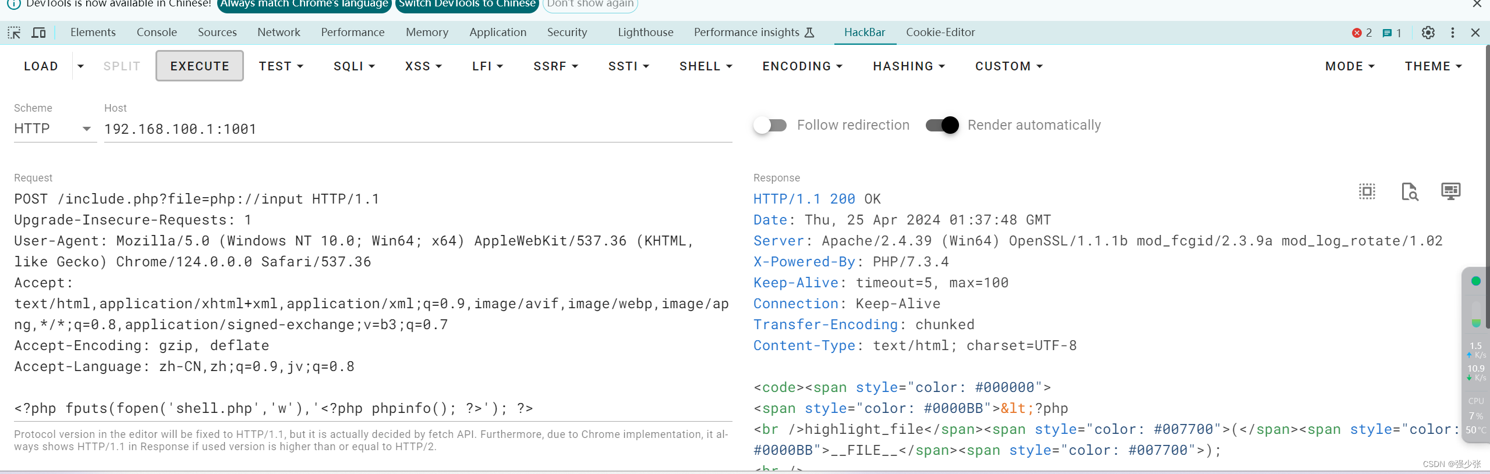1490x474 pixels.
Task: Switch to the Performance insights tab
Action: click(754, 33)
